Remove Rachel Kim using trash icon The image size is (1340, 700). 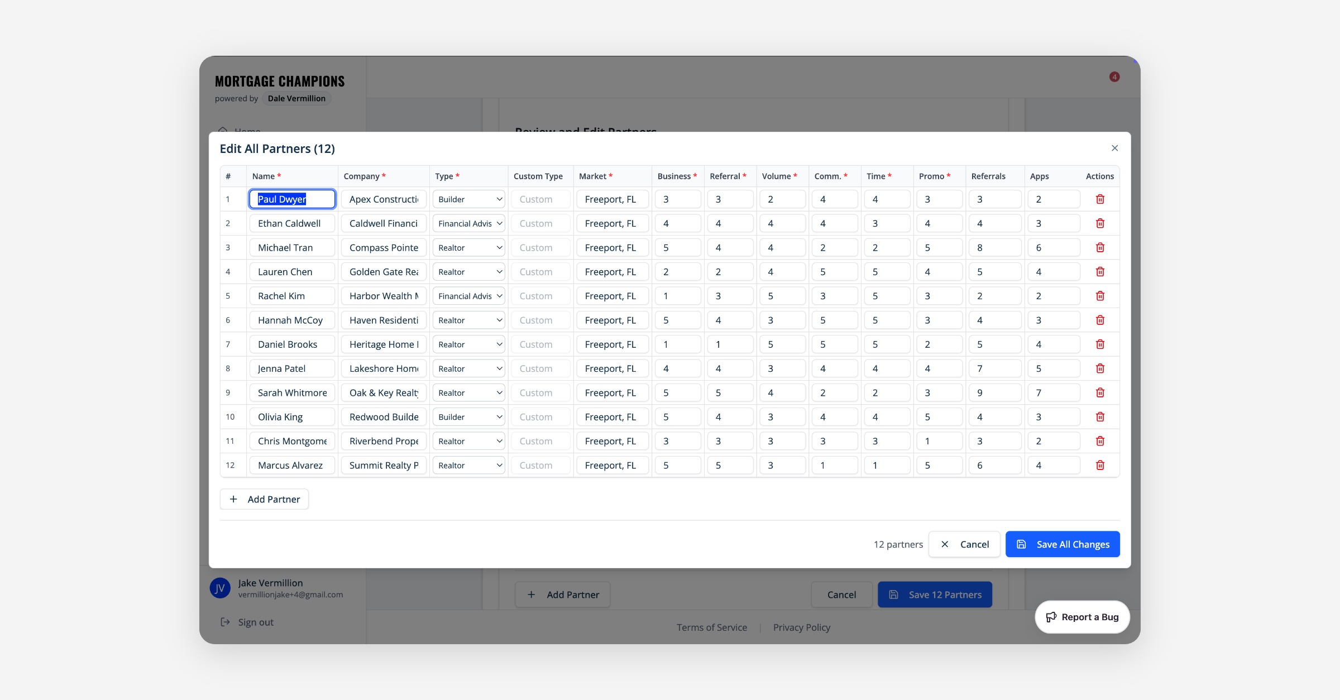pyautogui.click(x=1100, y=296)
